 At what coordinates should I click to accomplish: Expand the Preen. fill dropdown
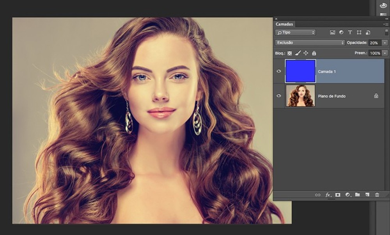(x=385, y=53)
